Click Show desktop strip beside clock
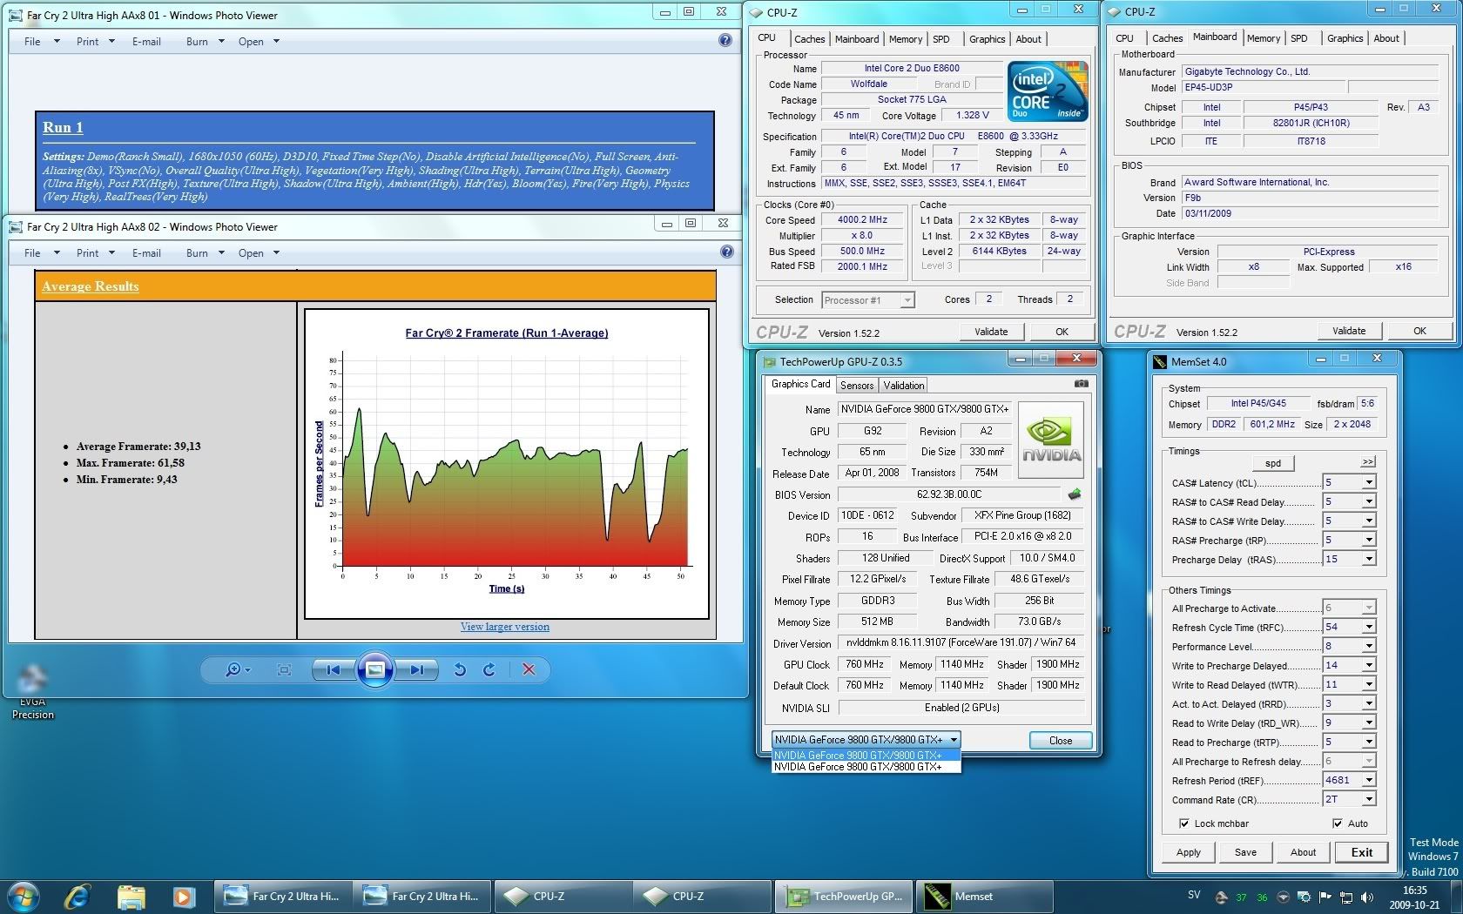1463x914 pixels. [1456, 897]
